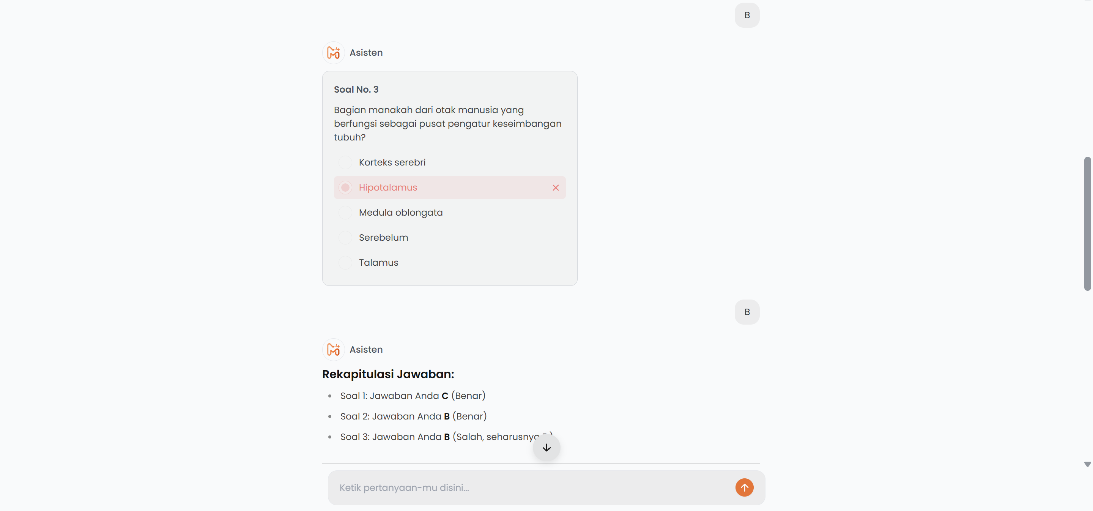Click the red X on the Hipotalamus option
Screen dimensions: 1093x511
pos(555,188)
